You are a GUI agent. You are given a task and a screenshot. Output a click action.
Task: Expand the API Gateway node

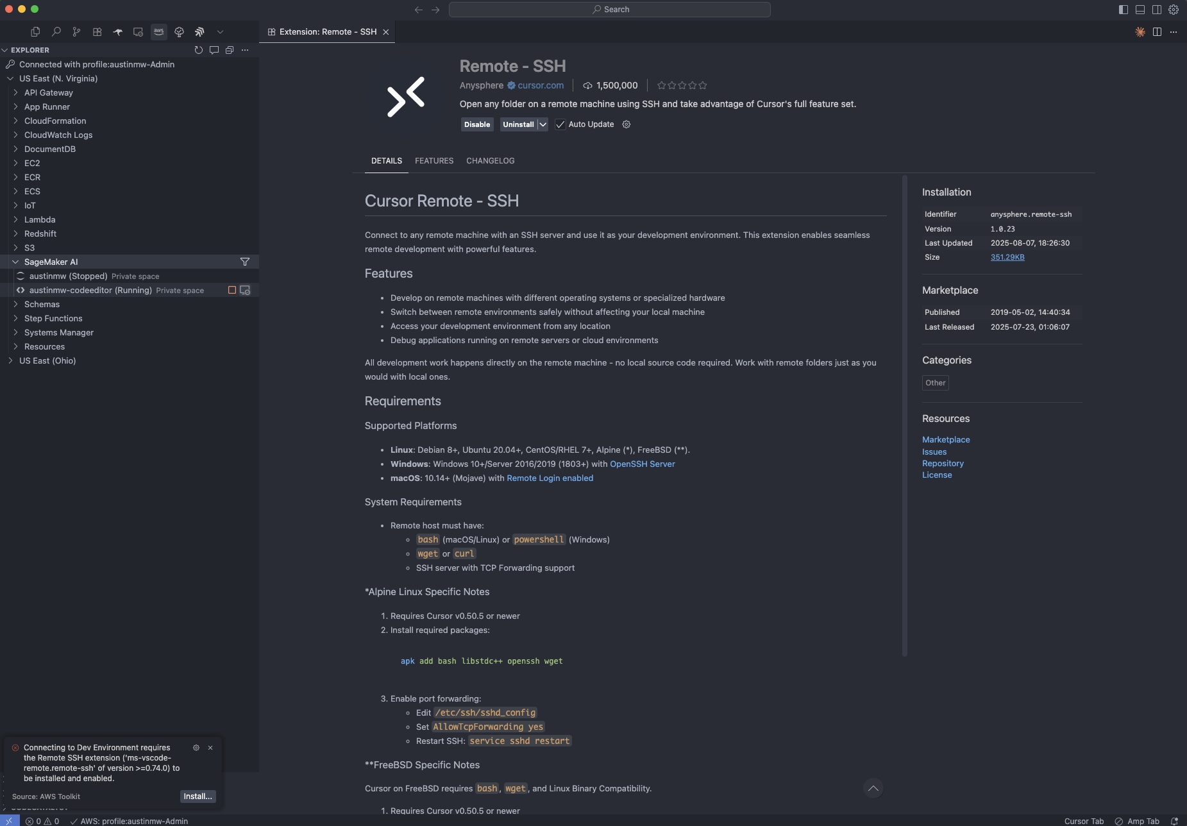(15, 92)
